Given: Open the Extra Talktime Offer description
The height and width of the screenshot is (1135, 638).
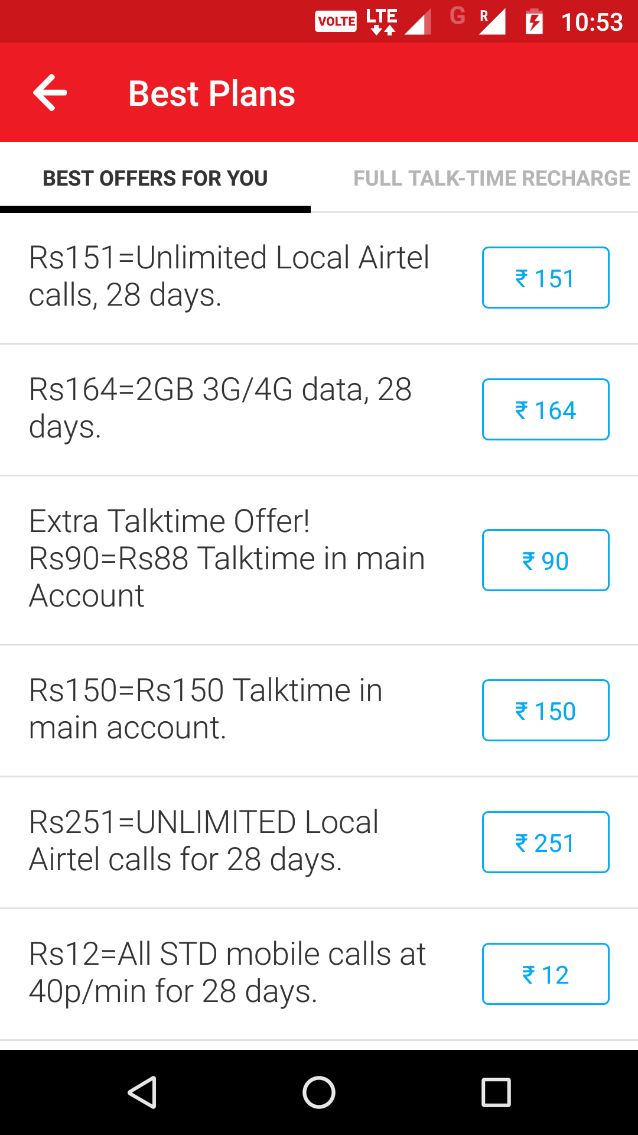Looking at the screenshot, I should tap(227, 558).
